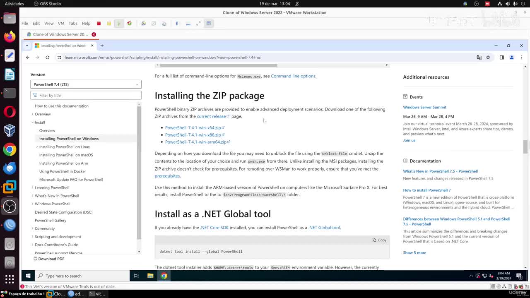Select the Installing PowerShell on Windows browser tab
This screenshot has width=530, height=298.
point(64,46)
